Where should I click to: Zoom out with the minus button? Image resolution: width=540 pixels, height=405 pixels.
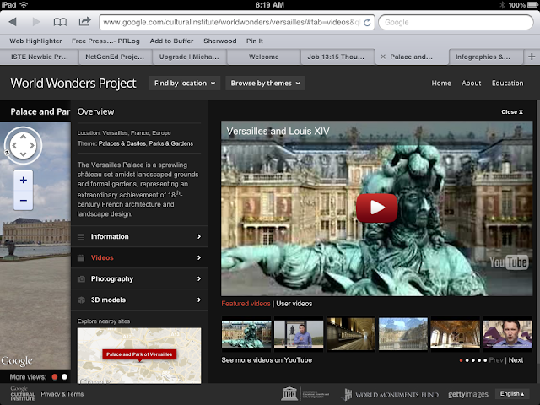tap(24, 201)
